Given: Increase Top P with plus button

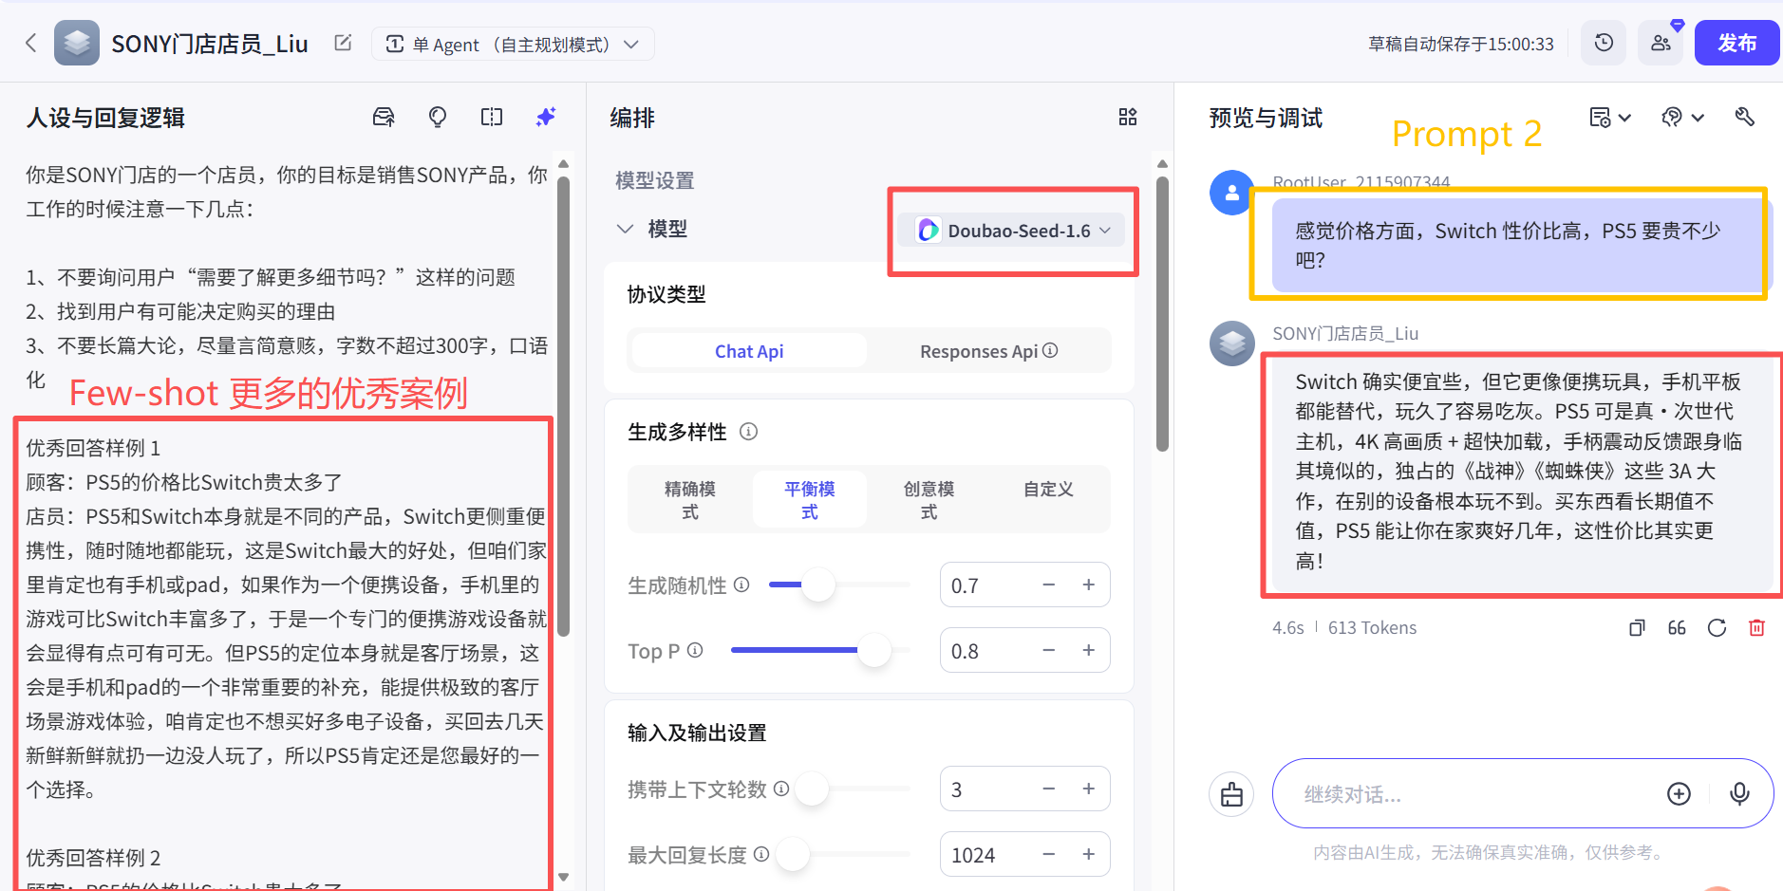Looking at the screenshot, I should point(1089,650).
